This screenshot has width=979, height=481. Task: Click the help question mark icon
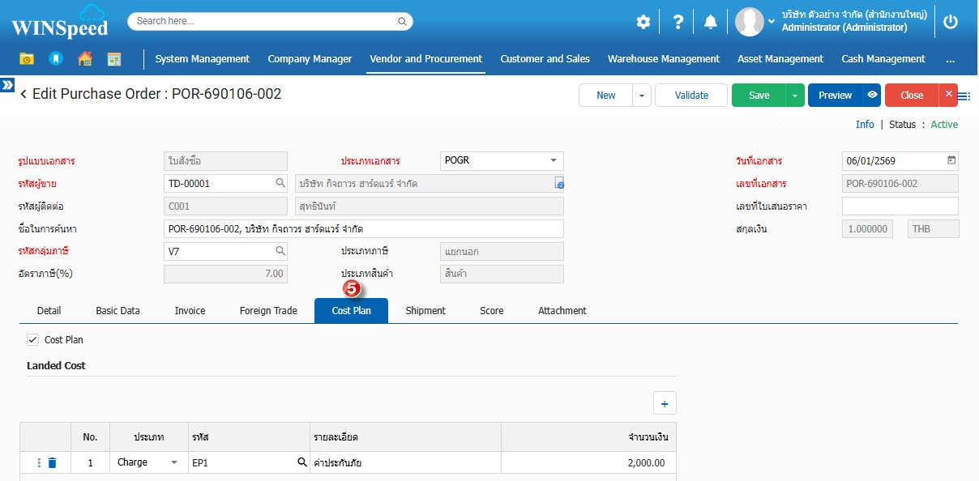[x=678, y=22]
